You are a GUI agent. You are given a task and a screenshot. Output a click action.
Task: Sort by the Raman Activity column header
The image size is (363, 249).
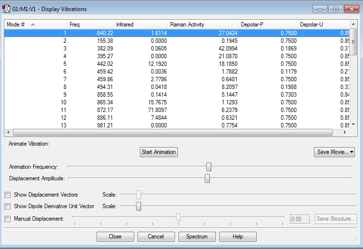203,25
